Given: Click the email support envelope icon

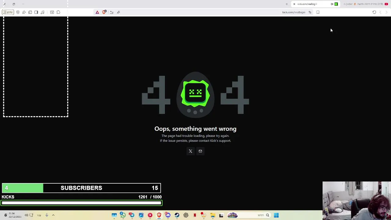Looking at the screenshot, I should pyautogui.click(x=200, y=151).
